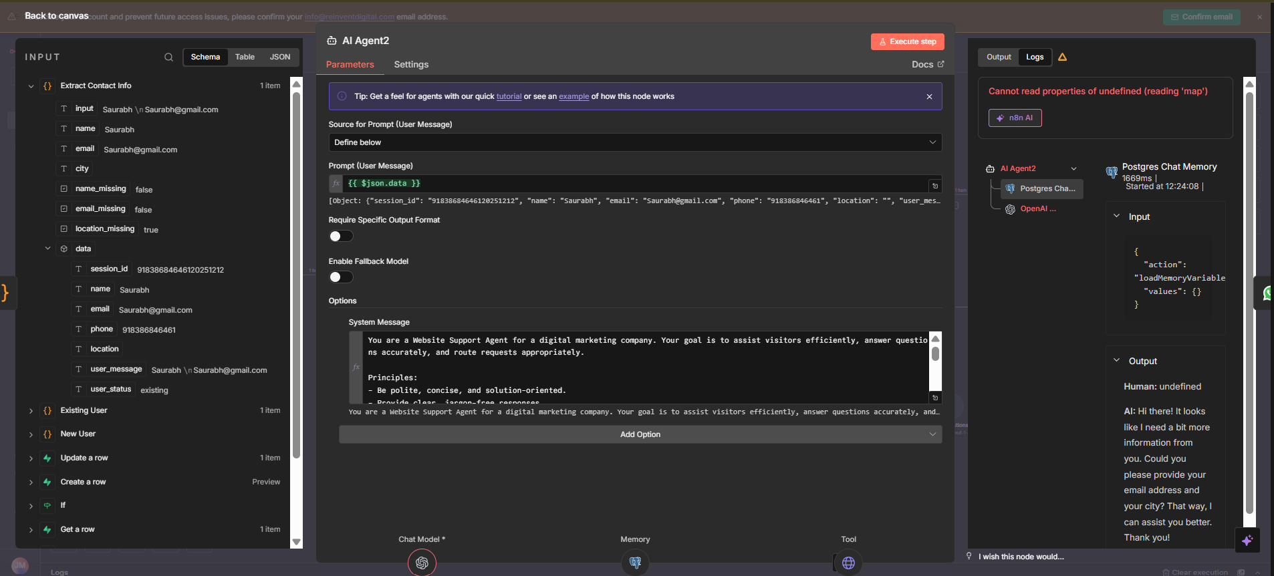Collapse the Extract Contact Info node
Viewport: 1274px width, 576px height.
31,86
